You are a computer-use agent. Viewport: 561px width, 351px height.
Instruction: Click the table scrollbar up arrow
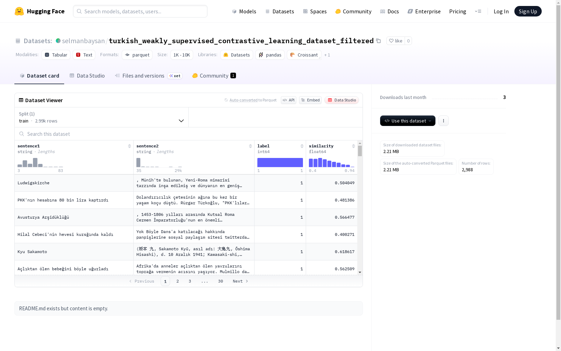click(x=360, y=143)
